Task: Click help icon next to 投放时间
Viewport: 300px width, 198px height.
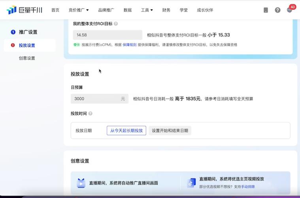Action: [x=90, y=114]
